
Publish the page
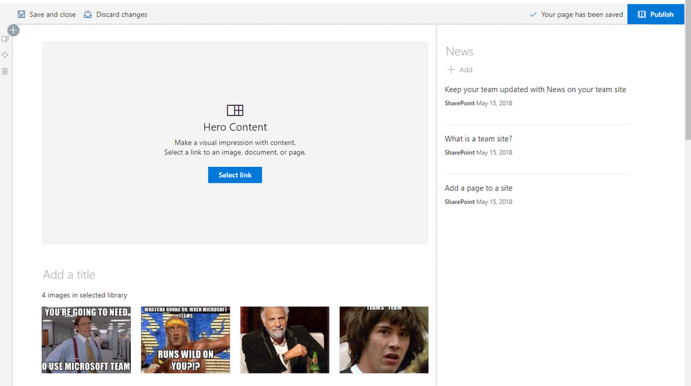[x=655, y=15]
